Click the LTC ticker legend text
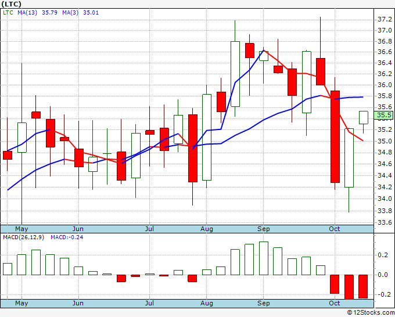The image size is (395, 317). pyautogui.click(x=8, y=13)
